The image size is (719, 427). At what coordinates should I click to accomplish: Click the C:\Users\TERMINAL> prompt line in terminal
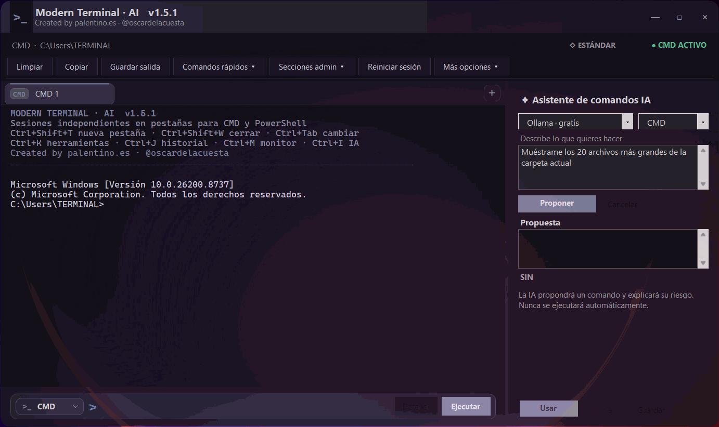[x=57, y=205]
